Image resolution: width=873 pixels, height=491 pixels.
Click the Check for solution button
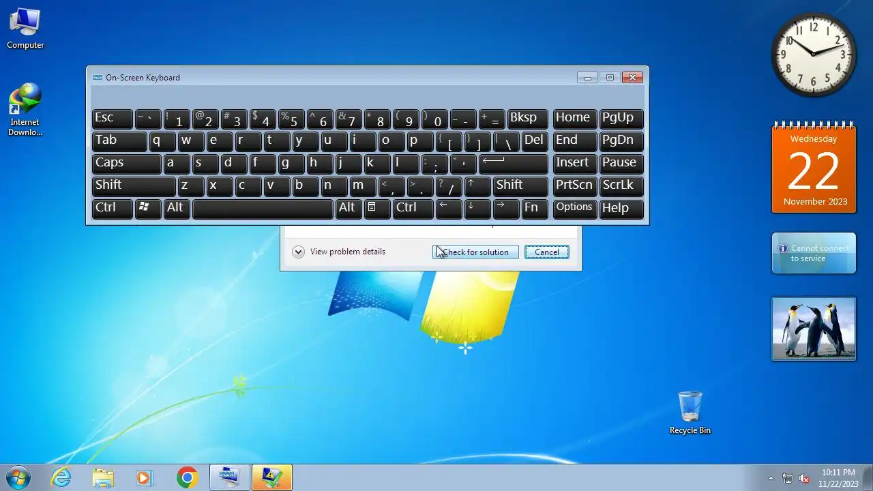point(475,252)
